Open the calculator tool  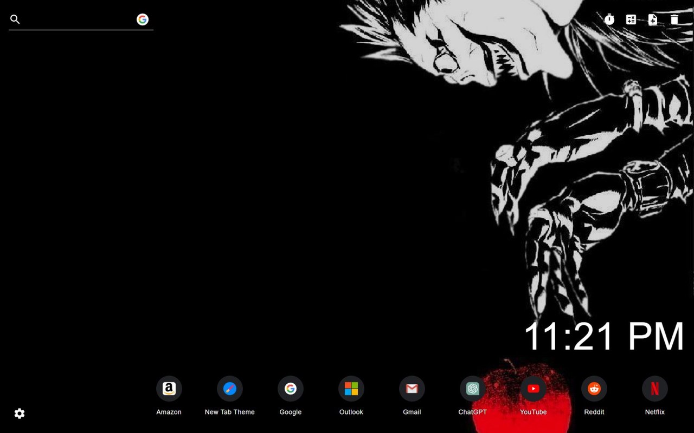[x=631, y=19]
